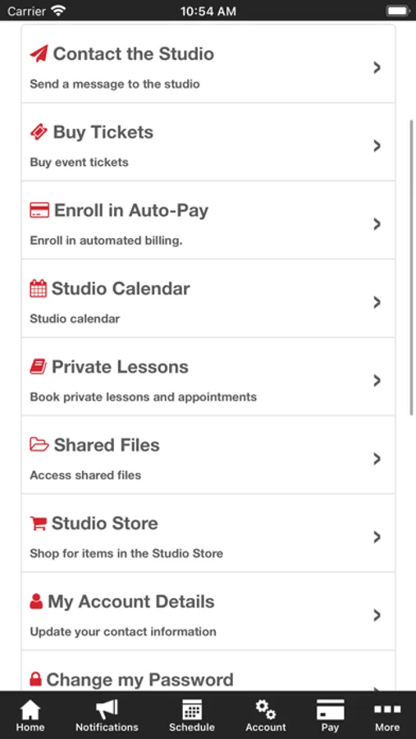416x739 pixels.
Task: Tap the shopping cart Studio Store icon
Action: point(39,523)
